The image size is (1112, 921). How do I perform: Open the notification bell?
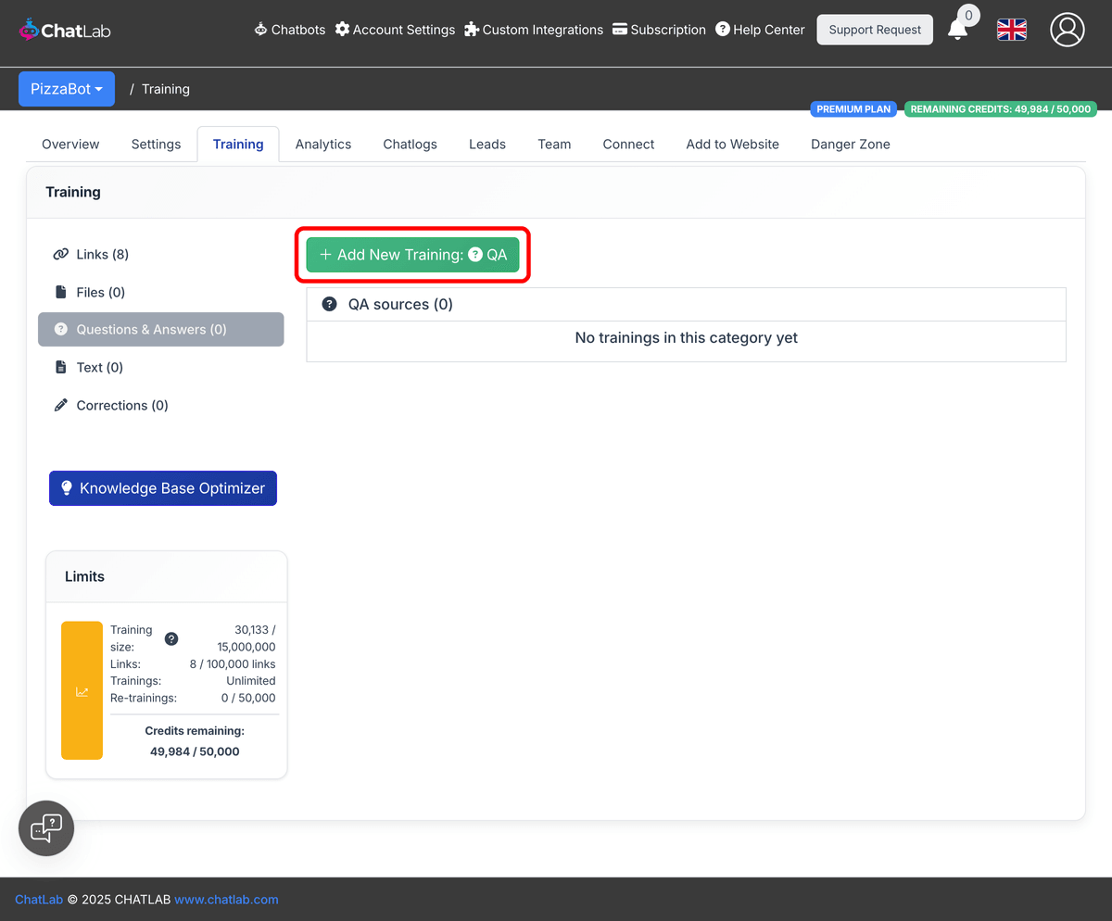(x=958, y=31)
